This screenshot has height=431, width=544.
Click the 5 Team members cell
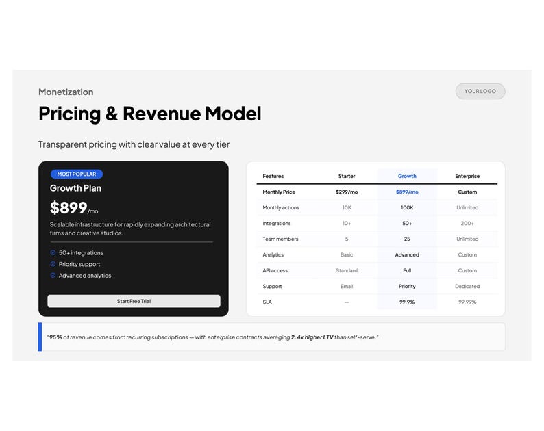(x=347, y=239)
